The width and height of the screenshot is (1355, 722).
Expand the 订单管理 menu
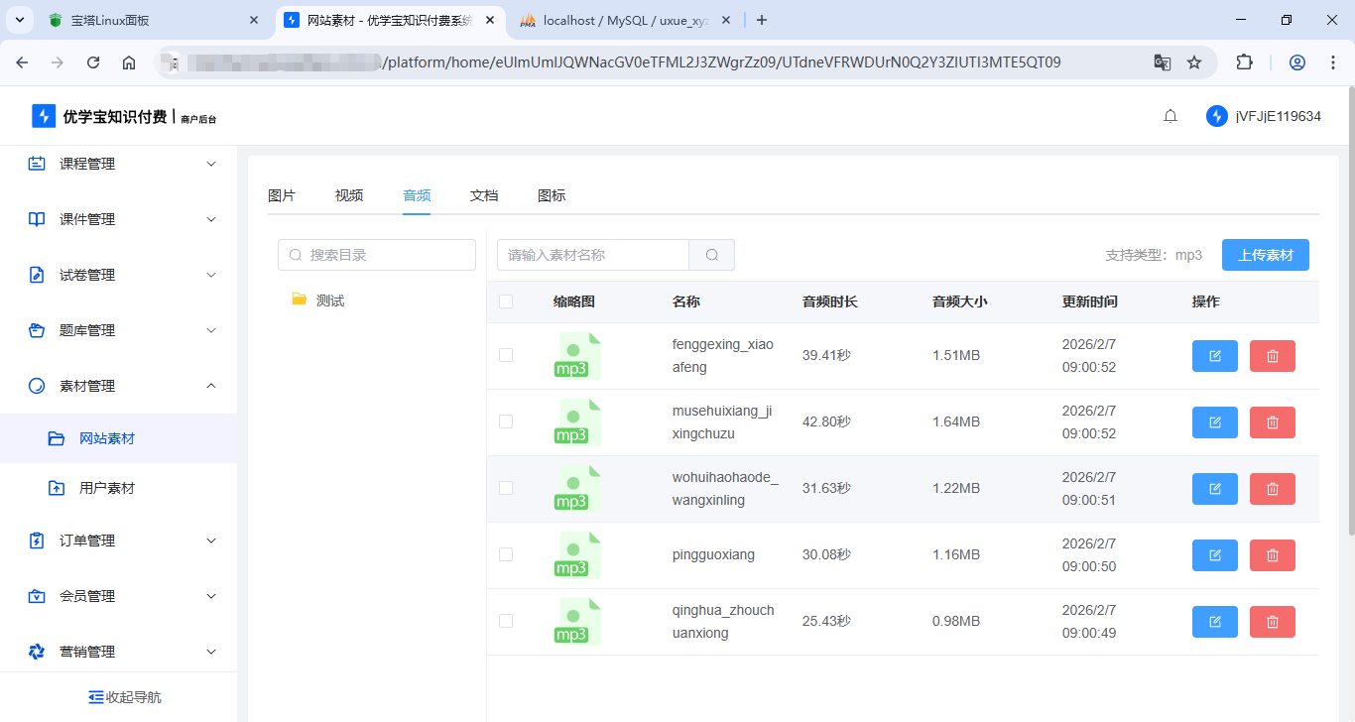click(x=119, y=541)
